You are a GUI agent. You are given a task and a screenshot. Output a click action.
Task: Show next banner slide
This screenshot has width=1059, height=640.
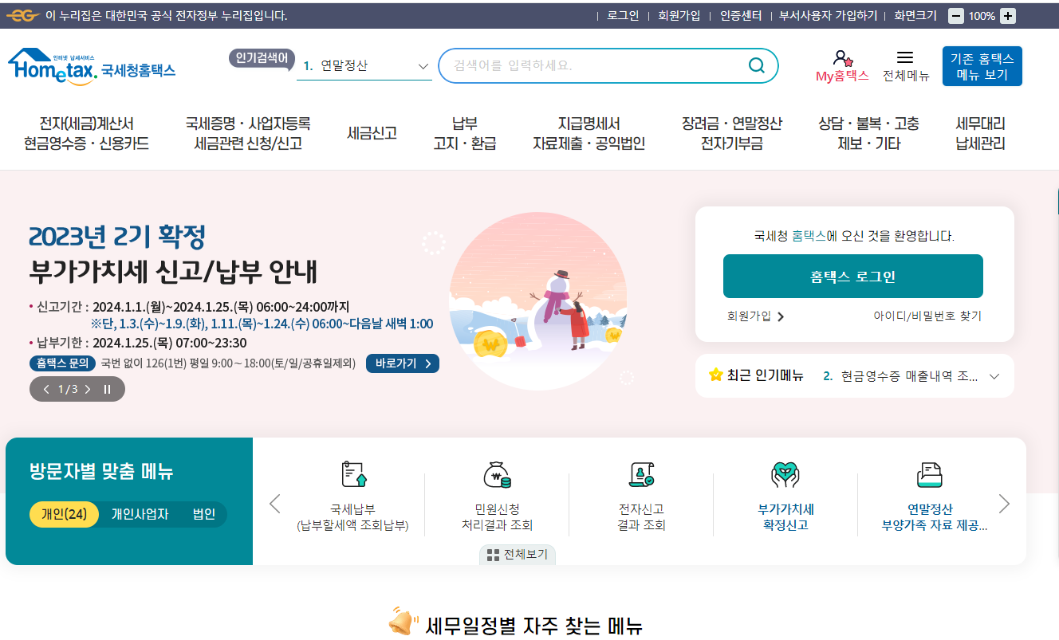tap(88, 389)
